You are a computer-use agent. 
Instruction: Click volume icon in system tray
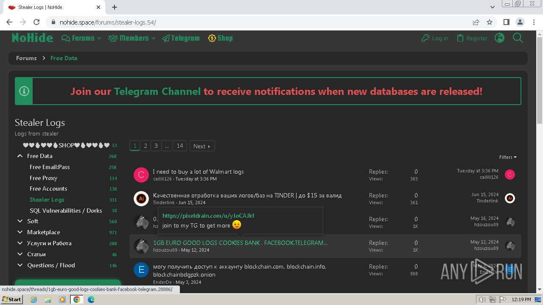pos(482,299)
